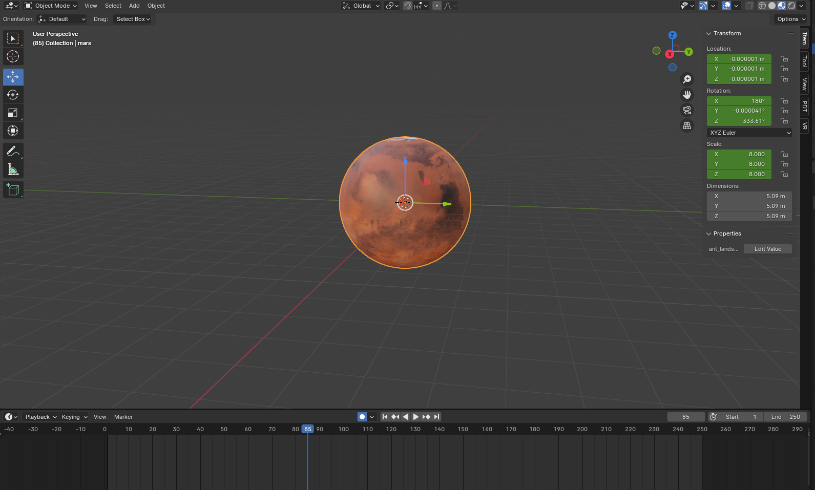The image size is (815, 490).
Task: Select the Annotate pencil tool
Action: click(13, 152)
